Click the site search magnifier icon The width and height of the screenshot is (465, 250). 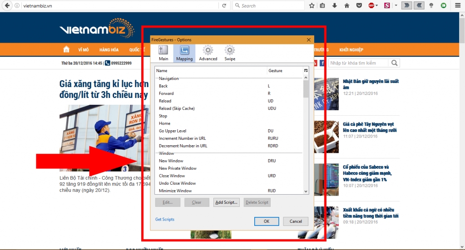point(395,63)
